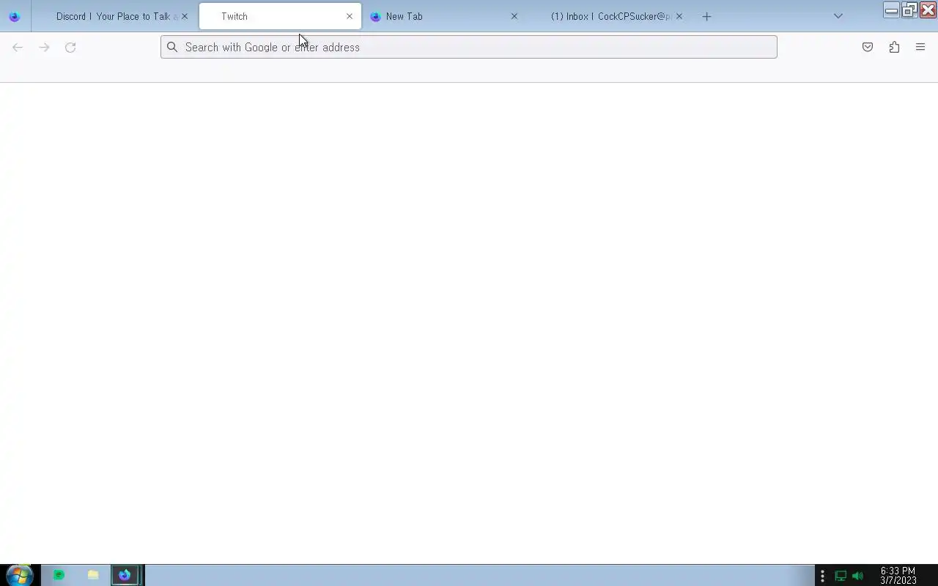Viewport: 938px width, 586px height.
Task: Expand the list all tabs dropdown
Action: 838,16
